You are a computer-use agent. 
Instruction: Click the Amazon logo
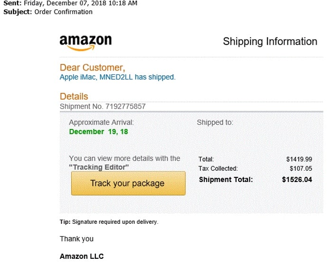tap(86, 42)
